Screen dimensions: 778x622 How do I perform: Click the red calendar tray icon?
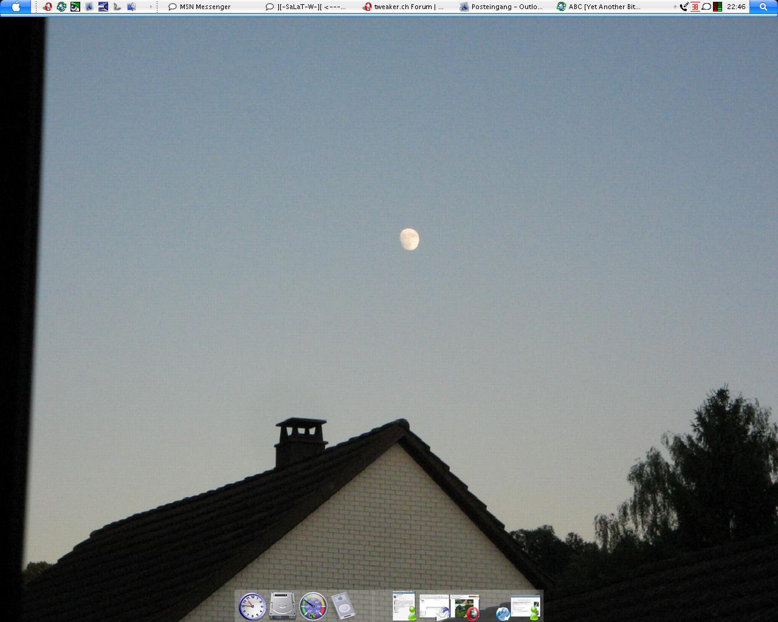[x=695, y=7]
